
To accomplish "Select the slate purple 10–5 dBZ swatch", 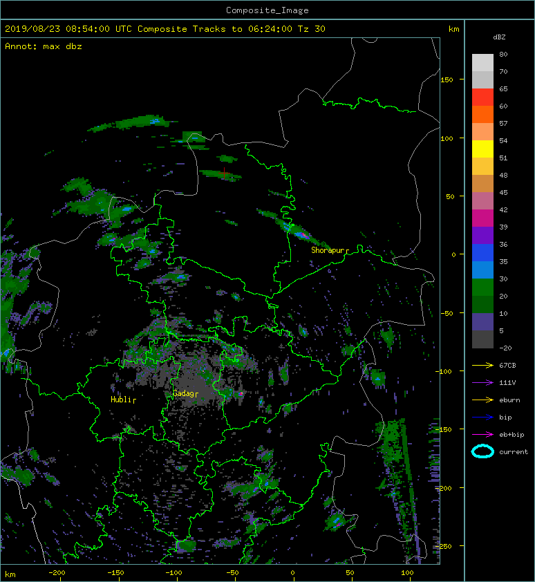I will coord(482,322).
